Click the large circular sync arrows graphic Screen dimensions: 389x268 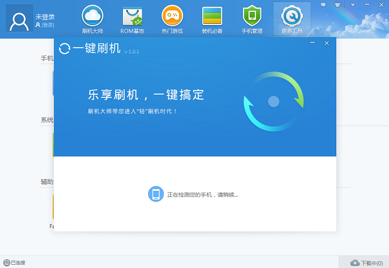pyautogui.click(x=273, y=101)
